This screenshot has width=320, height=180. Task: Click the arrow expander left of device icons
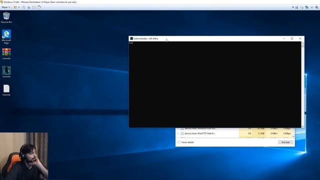(293, 7)
